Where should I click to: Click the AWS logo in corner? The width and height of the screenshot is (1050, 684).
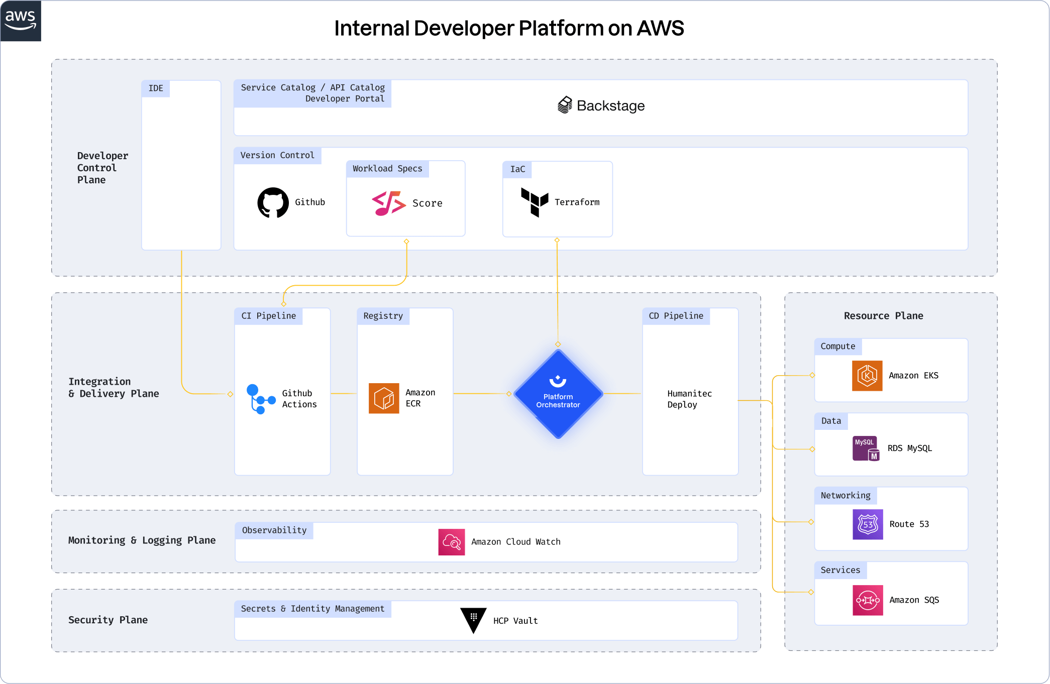[x=21, y=20]
